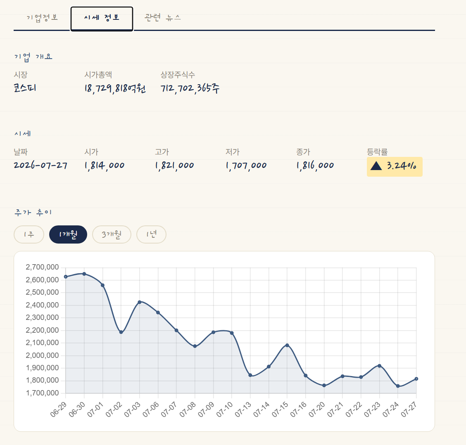Select the 1개월 period button
The image size is (466, 445).
click(x=68, y=235)
